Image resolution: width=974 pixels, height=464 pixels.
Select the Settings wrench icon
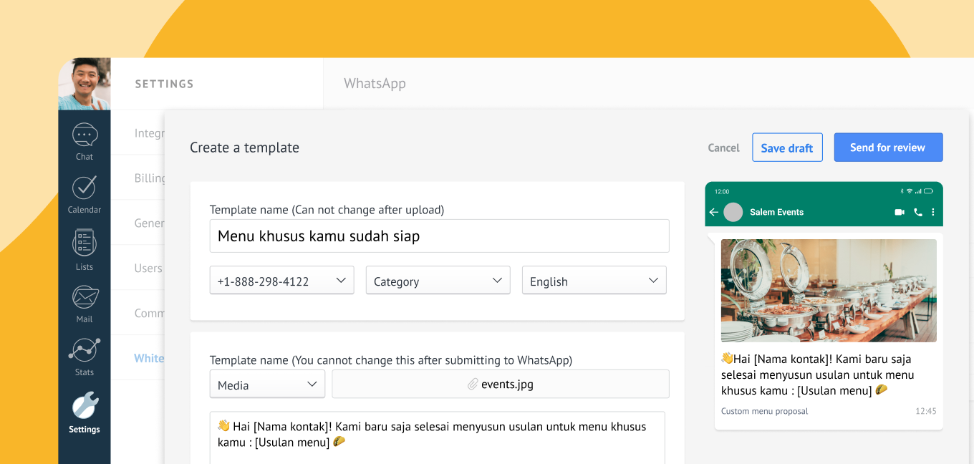tap(85, 406)
